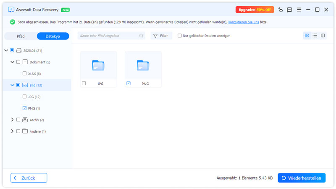Switch to list view layout

click(315, 36)
